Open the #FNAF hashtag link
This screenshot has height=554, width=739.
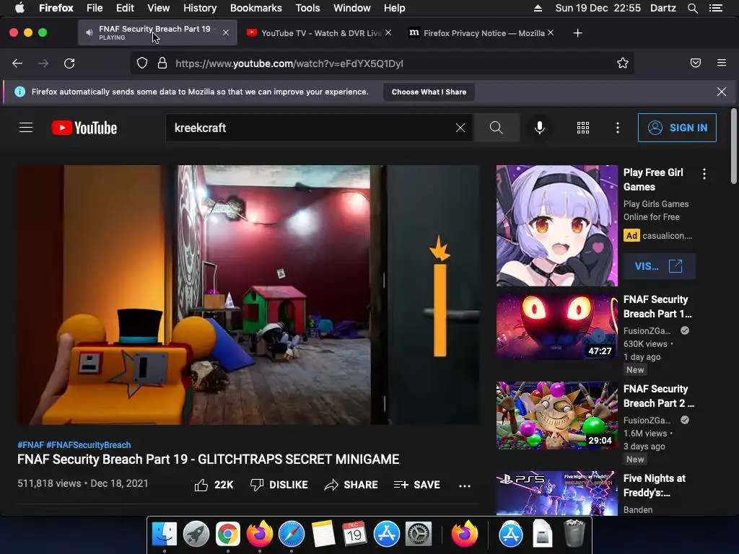coord(30,444)
